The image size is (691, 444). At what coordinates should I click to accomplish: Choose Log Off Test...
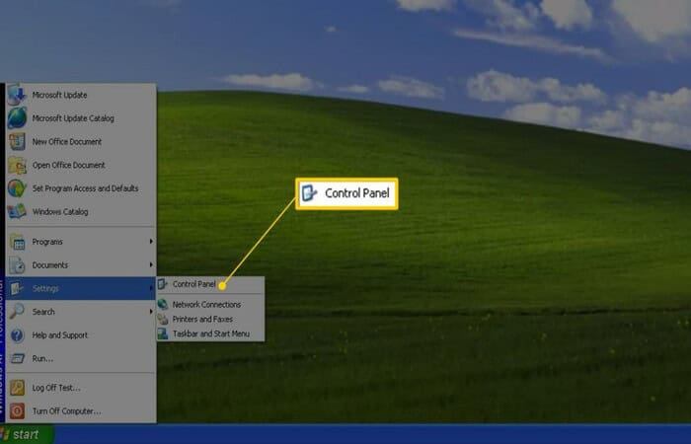coord(81,388)
